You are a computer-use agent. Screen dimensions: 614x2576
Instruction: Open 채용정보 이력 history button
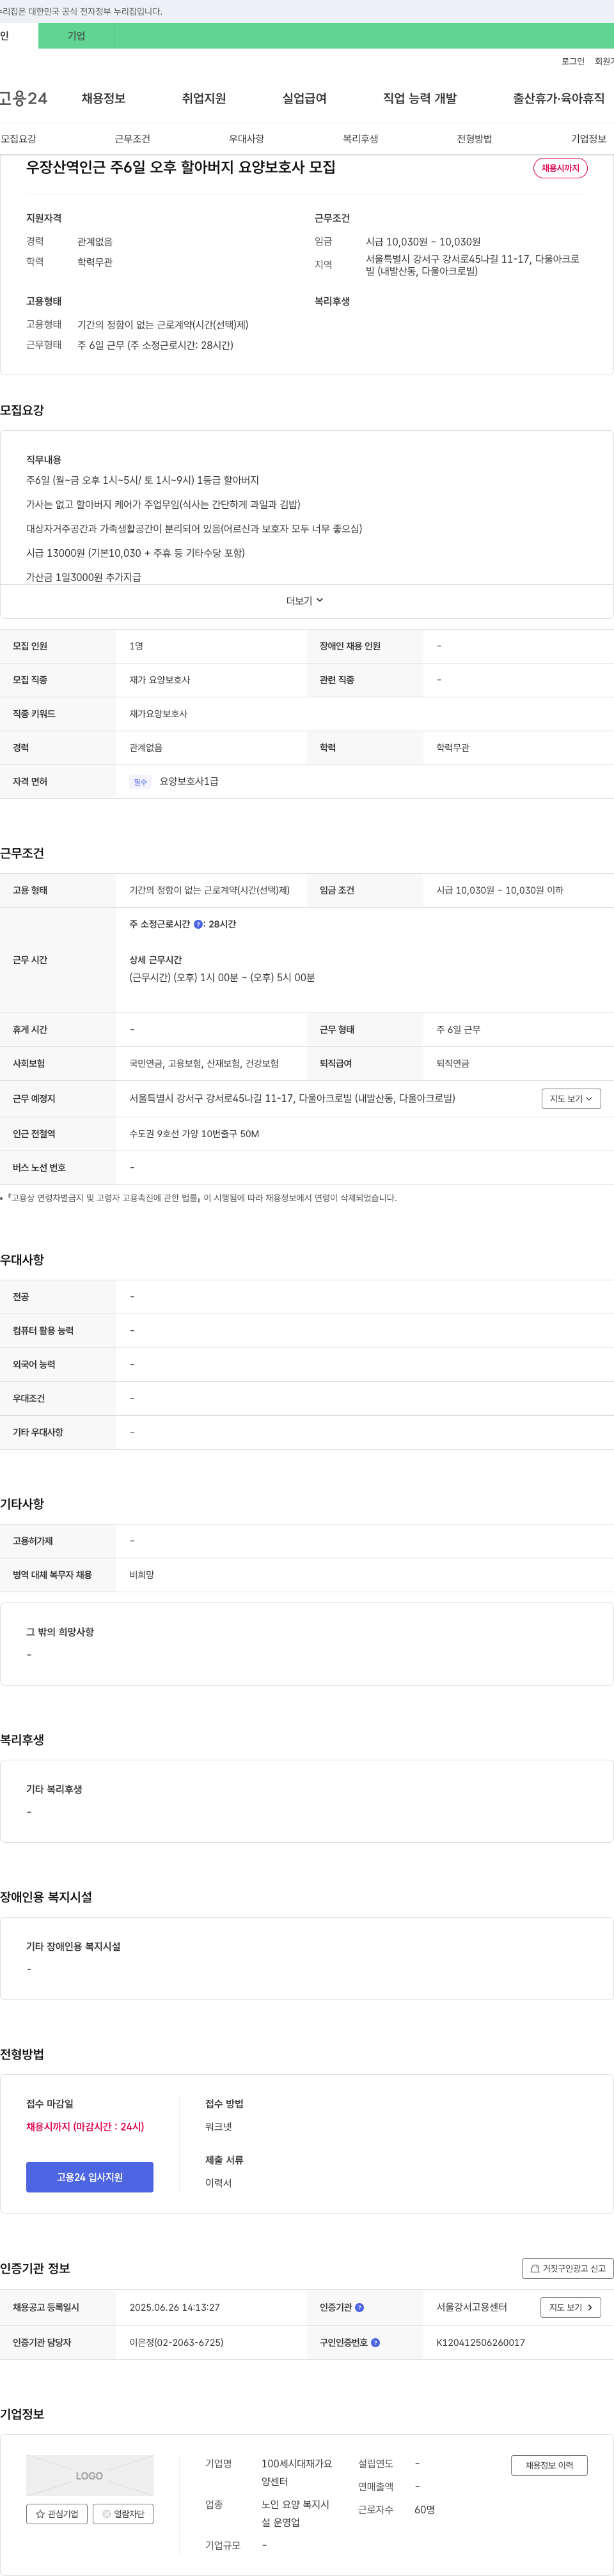coord(549,2465)
